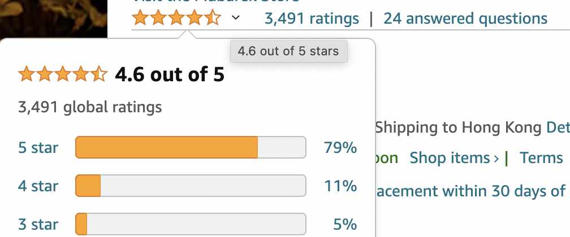This screenshot has width=570, height=237.
Task: Filter reviews by the 3 star label
Action: [38, 225]
